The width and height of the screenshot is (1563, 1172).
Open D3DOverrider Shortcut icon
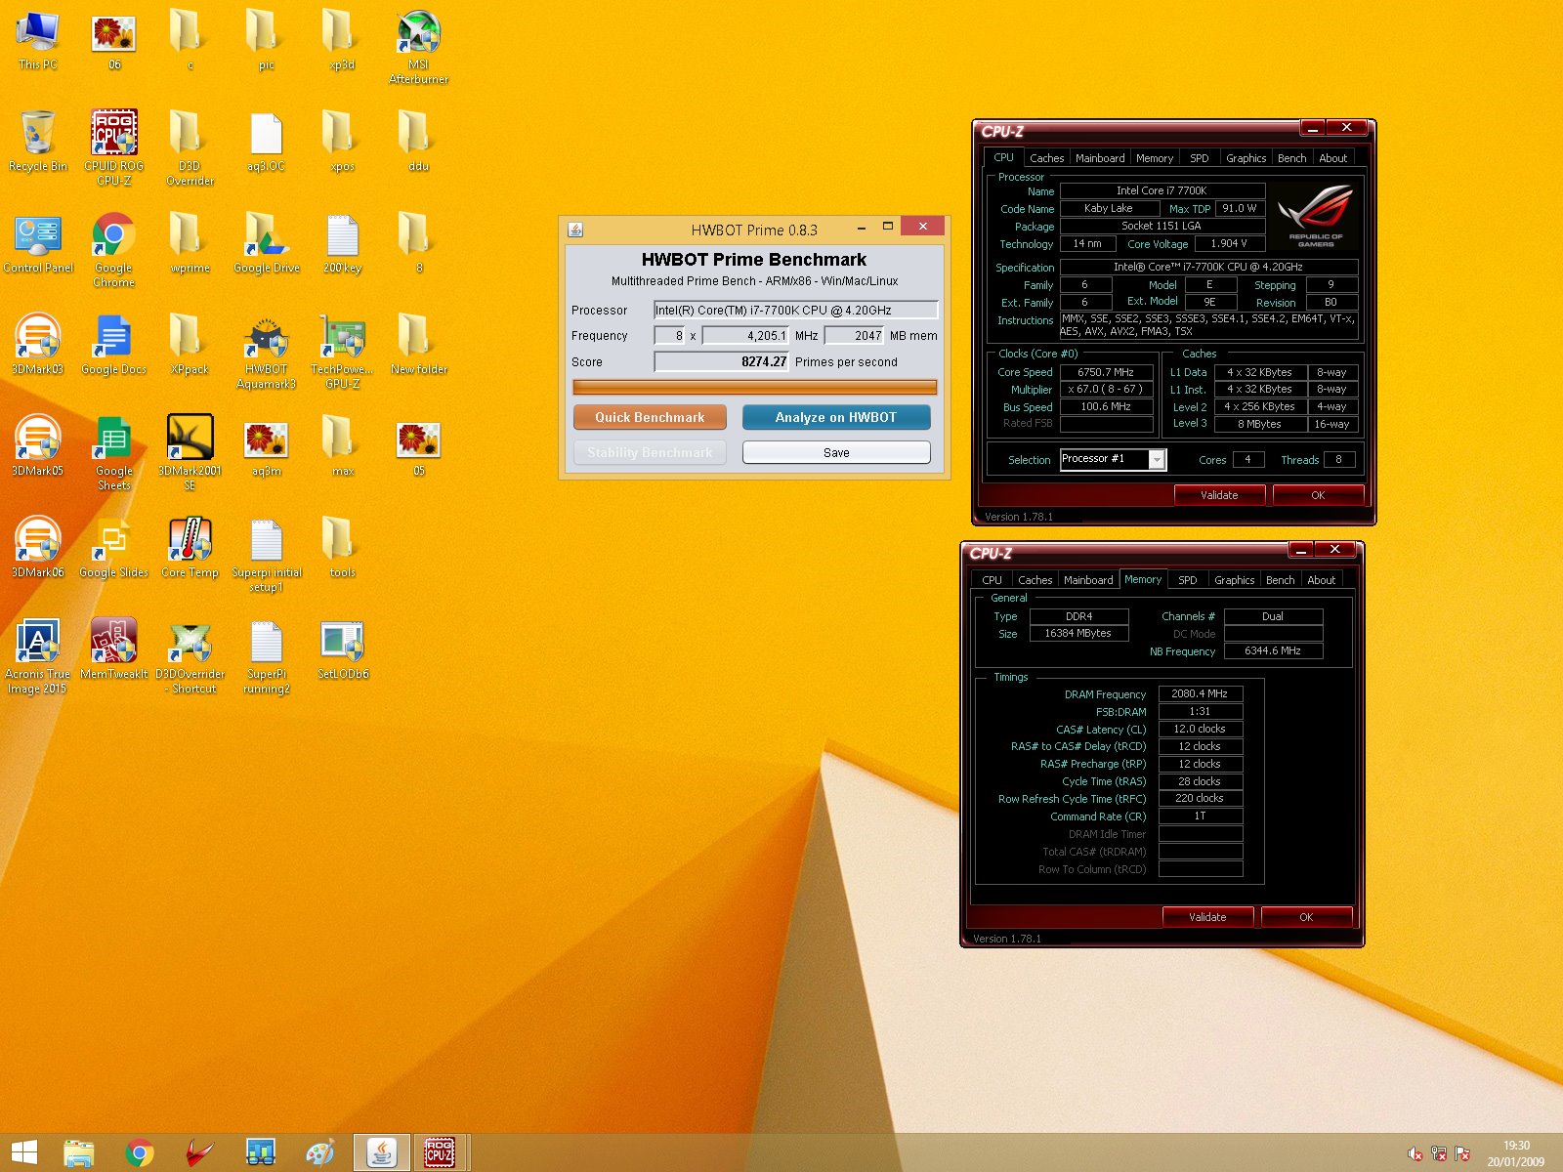190,656
